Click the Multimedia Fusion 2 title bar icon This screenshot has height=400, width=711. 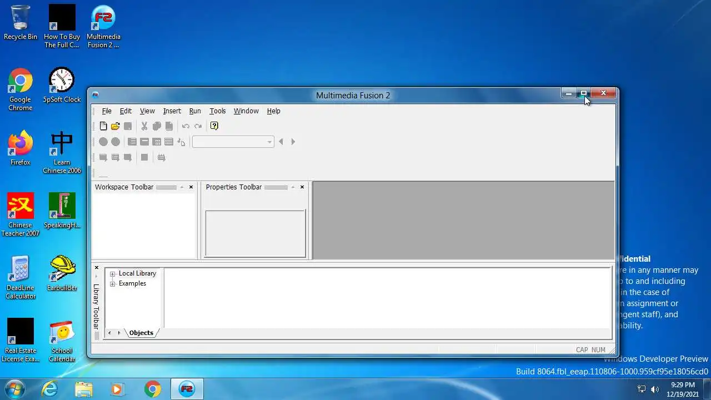click(96, 95)
